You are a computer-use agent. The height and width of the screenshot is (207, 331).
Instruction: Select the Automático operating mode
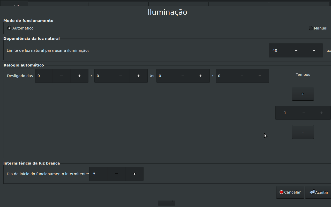tap(20, 28)
